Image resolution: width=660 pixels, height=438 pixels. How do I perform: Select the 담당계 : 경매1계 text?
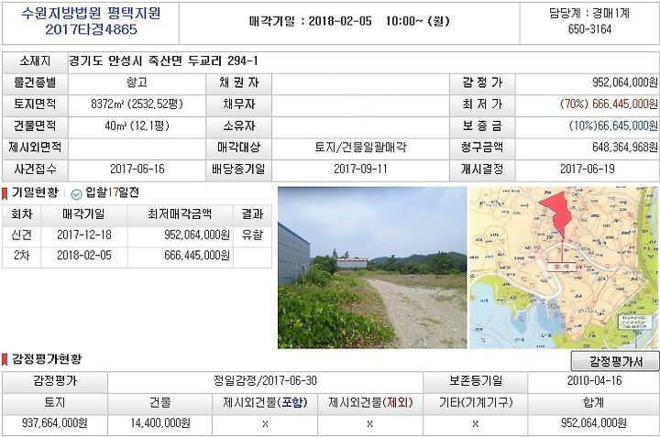(589, 13)
